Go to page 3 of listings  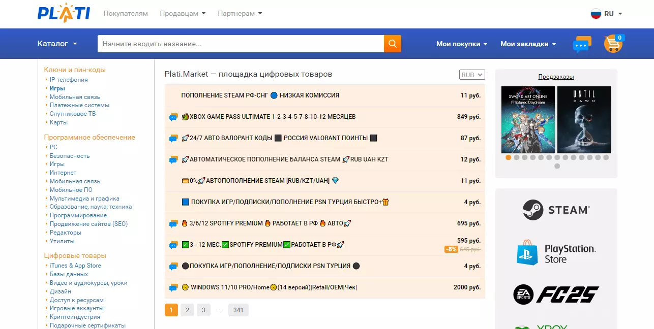(x=203, y=310)
